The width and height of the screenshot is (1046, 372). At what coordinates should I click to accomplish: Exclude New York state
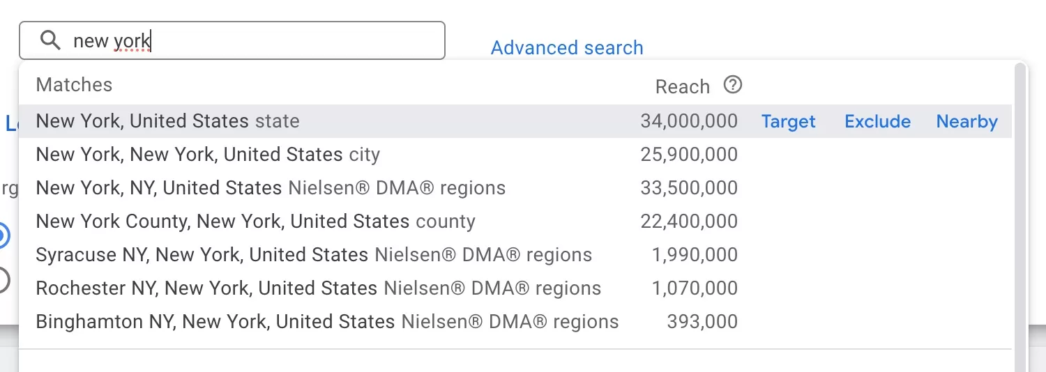[877, 121]
